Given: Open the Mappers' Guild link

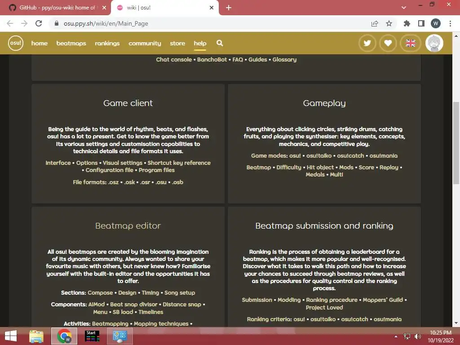Looking at the screenshot, I should (383, 300).
